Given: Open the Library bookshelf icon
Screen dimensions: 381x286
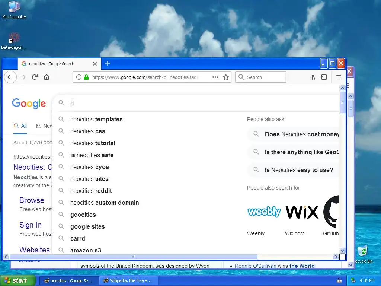Looking at the screenshot, I should (x=312, y=77).
